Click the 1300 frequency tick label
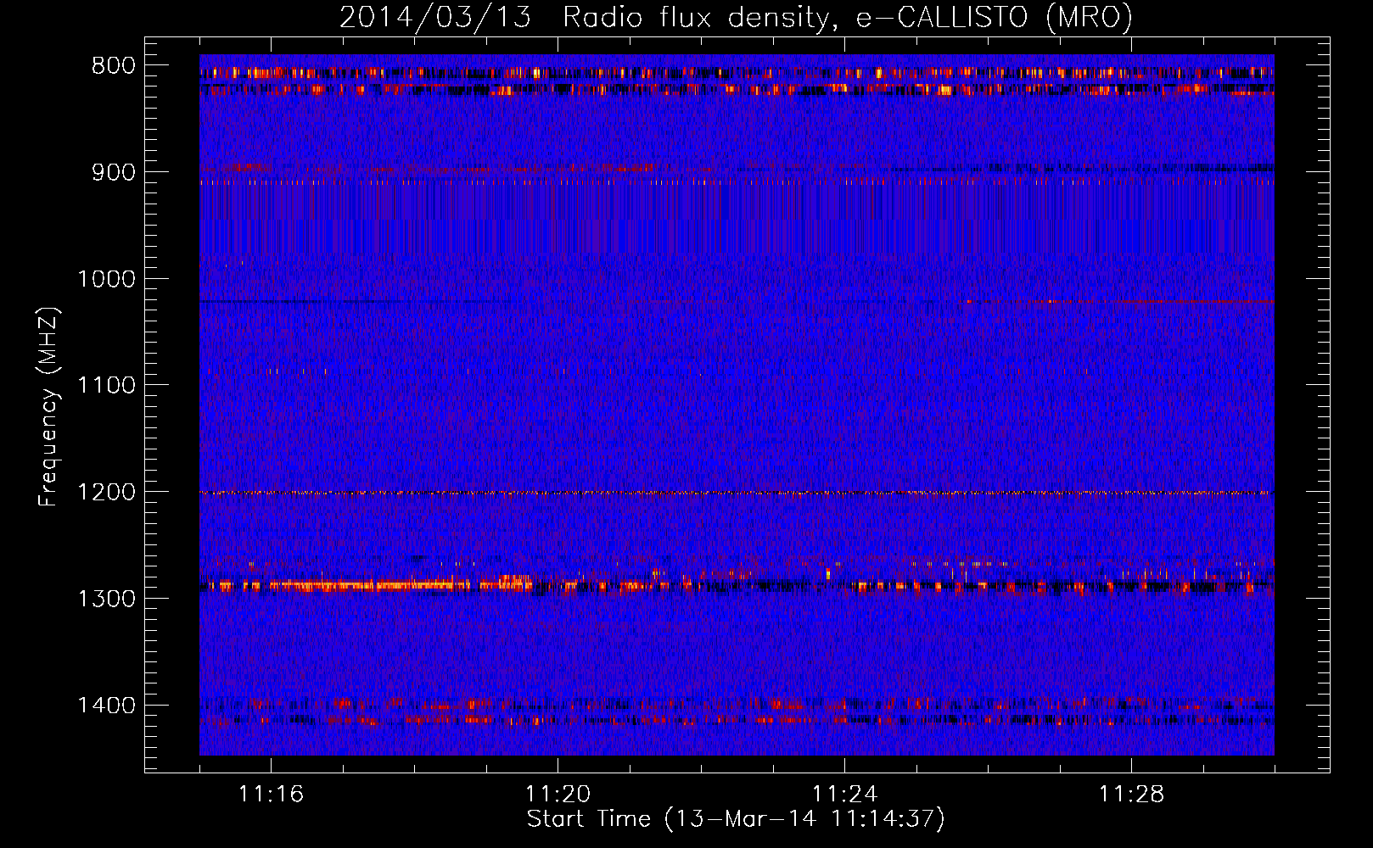The image size is (1373, 848). pos(106,599)
